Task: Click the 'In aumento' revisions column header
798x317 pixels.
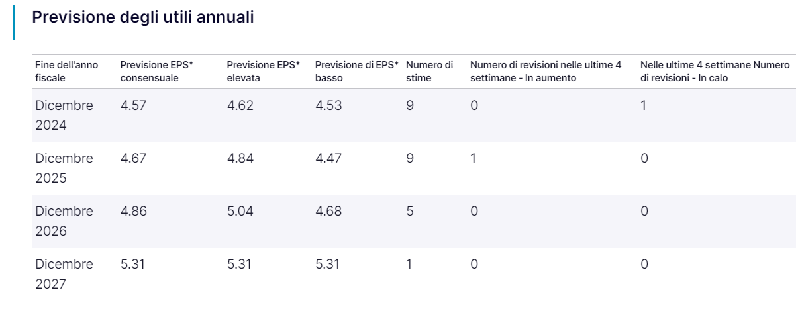Action: coord(546,71)
